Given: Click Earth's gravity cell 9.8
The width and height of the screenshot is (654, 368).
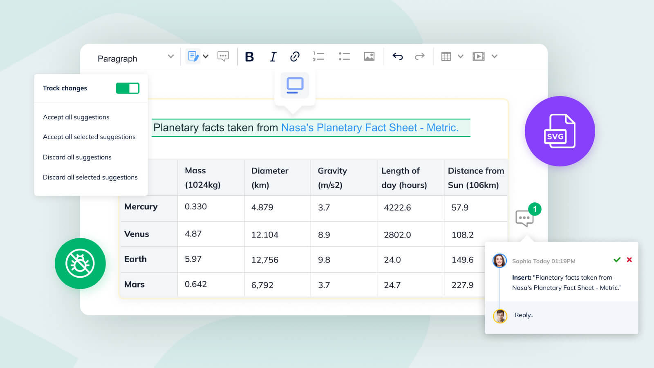Looking at the screenshot, I should coord(344,259).
